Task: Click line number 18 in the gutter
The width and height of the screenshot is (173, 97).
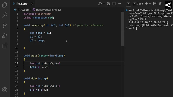Action: click(x=17, y=79)
